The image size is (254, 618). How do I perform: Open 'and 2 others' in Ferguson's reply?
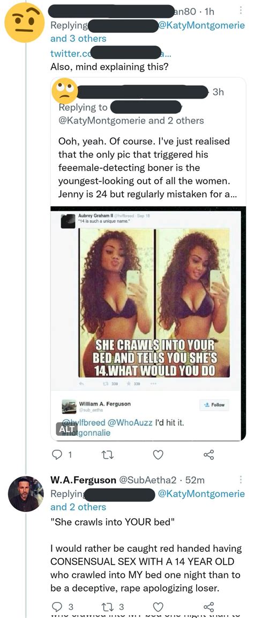point(78,507)
